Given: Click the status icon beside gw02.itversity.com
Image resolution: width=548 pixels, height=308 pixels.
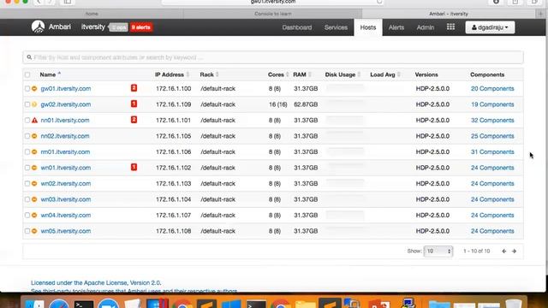Looking at the screenshot, I should 34,104.
